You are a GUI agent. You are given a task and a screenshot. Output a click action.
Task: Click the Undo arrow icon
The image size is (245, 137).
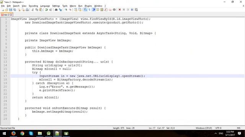[x=46, y=10]
